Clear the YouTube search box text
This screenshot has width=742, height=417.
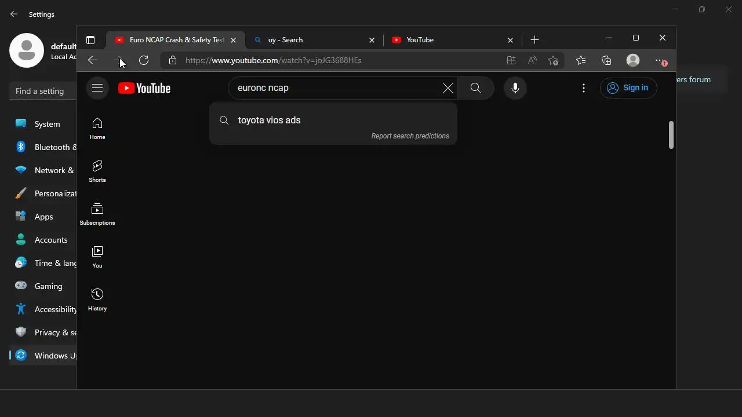click(x=448, y=88)
